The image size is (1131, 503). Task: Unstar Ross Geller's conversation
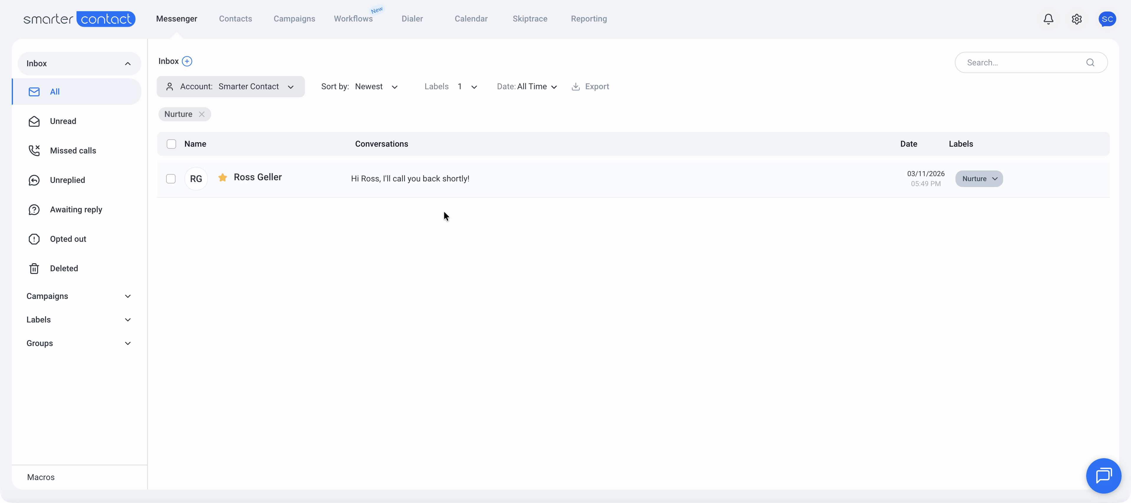223,177
